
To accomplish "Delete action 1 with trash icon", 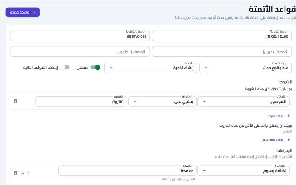I will tap(16, 173).
